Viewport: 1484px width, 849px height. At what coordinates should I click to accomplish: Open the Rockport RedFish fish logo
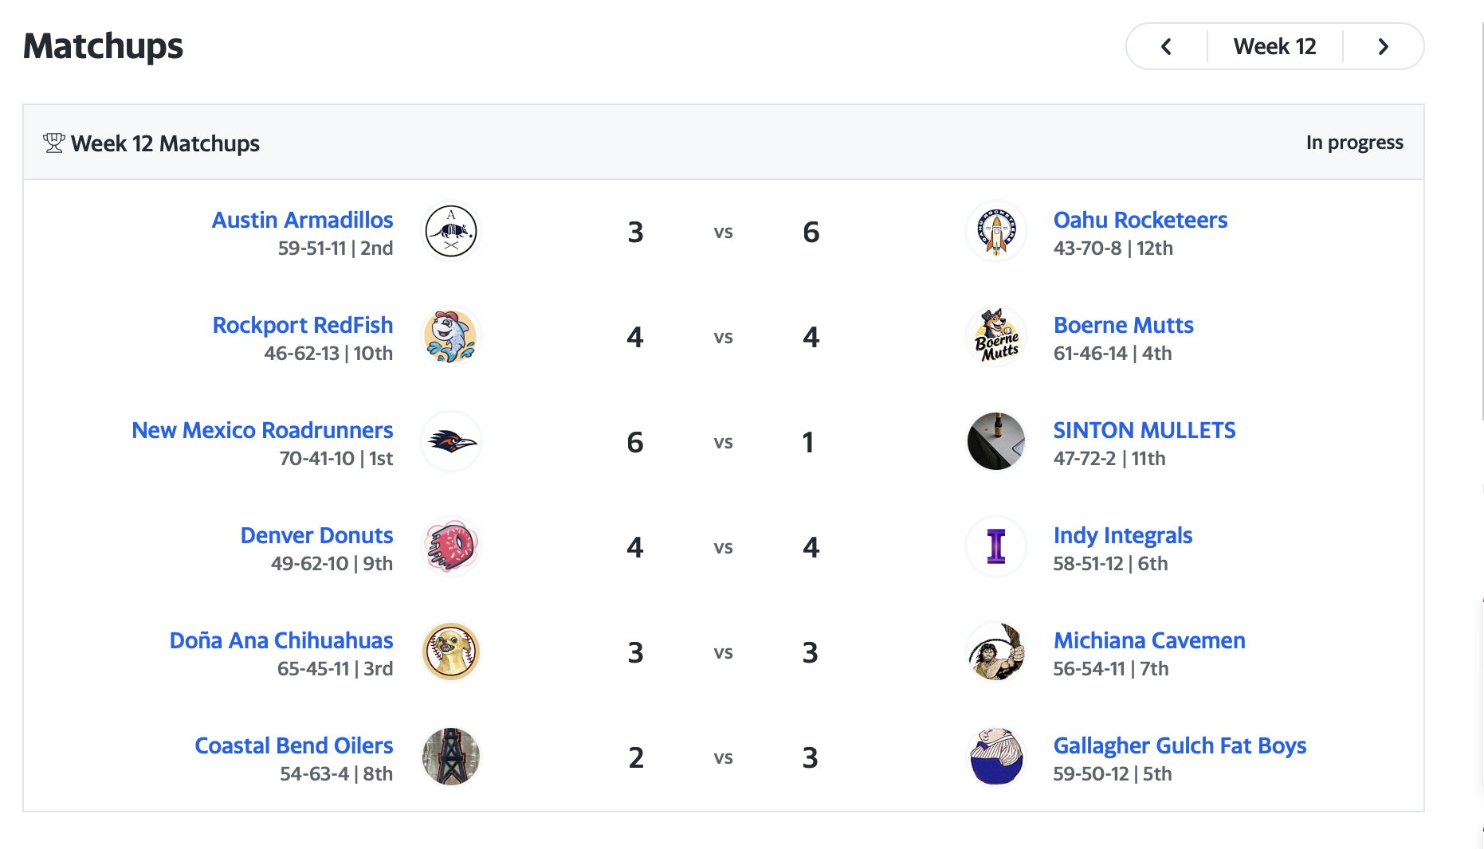point(451,337)
